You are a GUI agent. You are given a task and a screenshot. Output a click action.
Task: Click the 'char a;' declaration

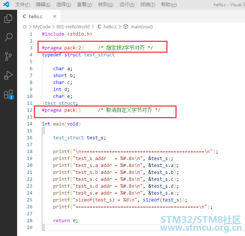[63, 68]
